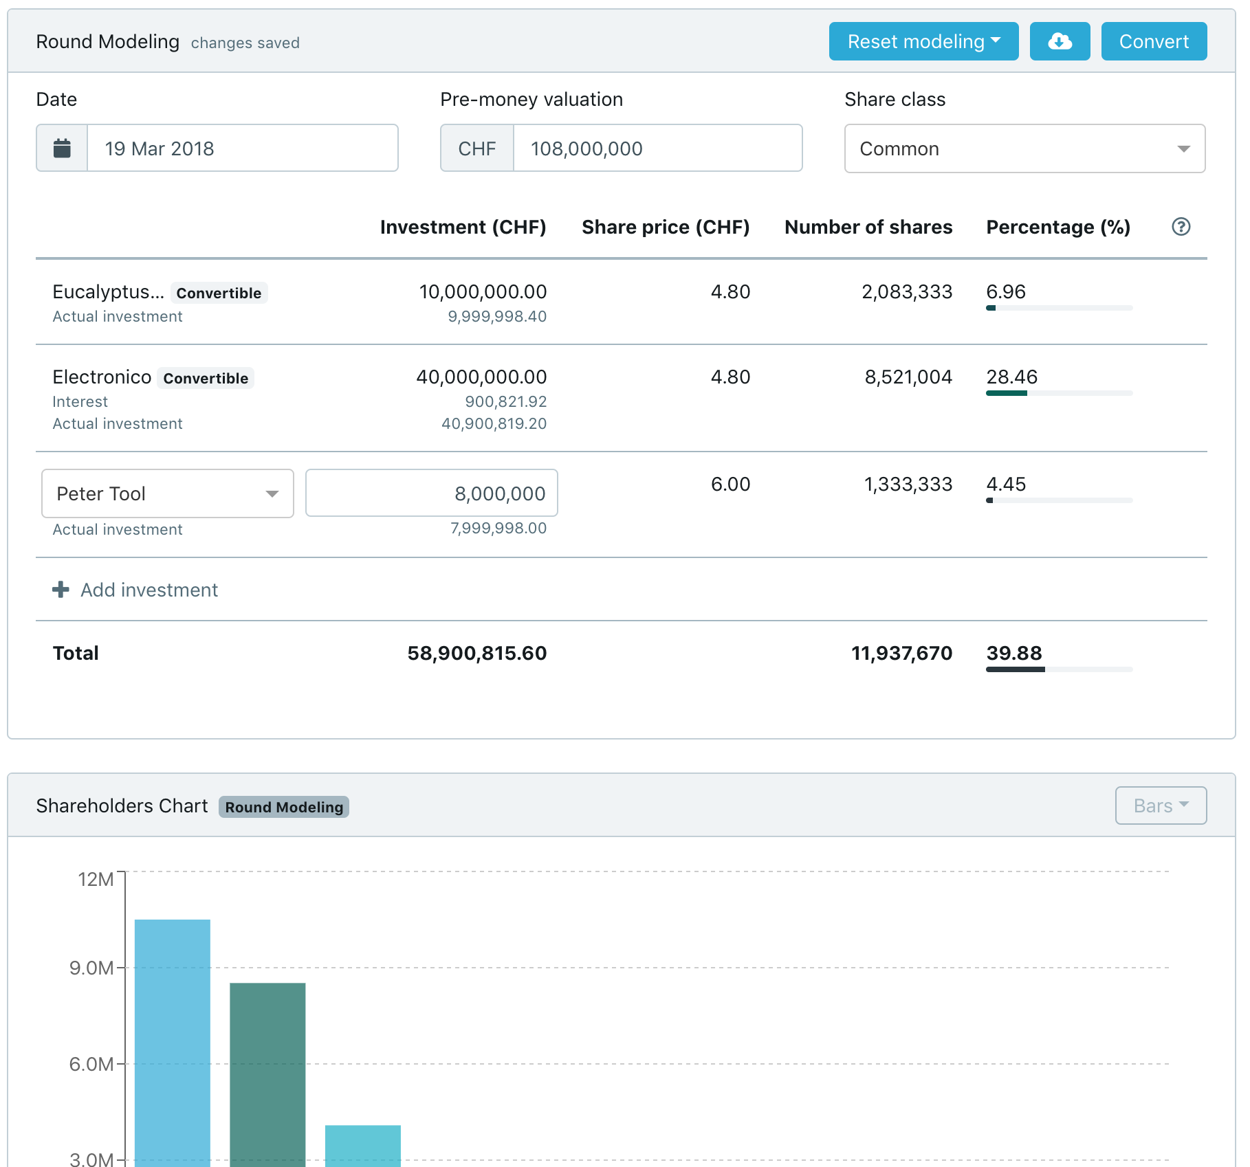
Task: Expand the Share class Common dropdown
Action: 1024,148
